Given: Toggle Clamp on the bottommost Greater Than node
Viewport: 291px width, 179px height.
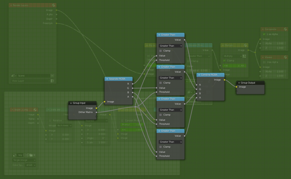Looking at the screenshot, I should 161,147.
